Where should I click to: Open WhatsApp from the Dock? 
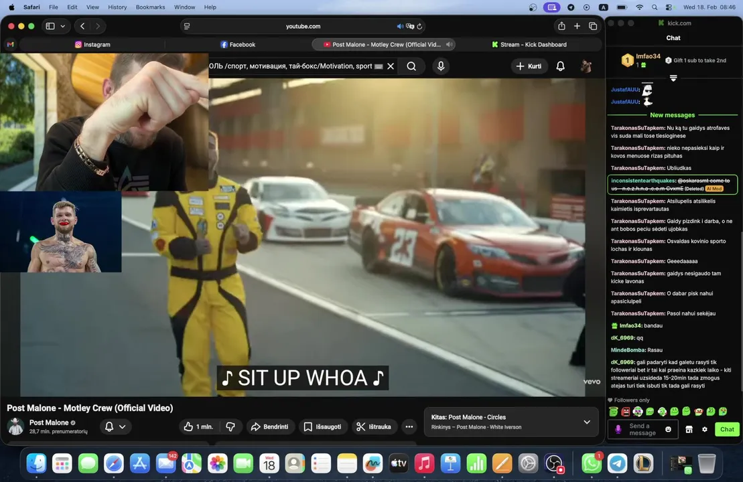point(592,463)
